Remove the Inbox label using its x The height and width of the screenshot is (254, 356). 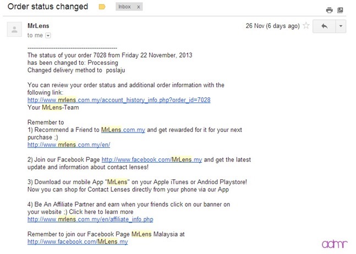click(x=138, y=8)
